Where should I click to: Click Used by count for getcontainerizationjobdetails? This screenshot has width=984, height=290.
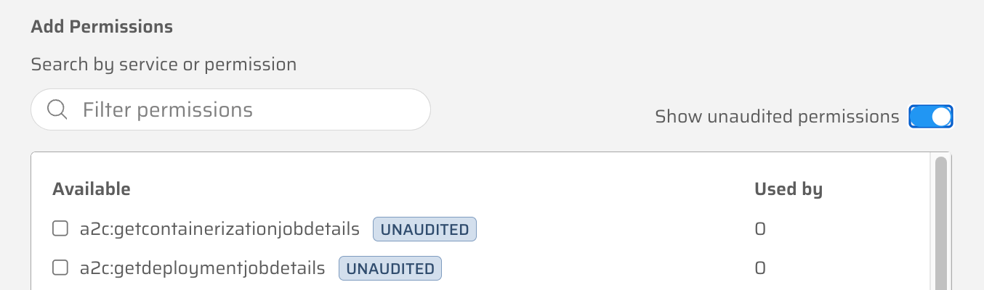[x=760, y=230]
